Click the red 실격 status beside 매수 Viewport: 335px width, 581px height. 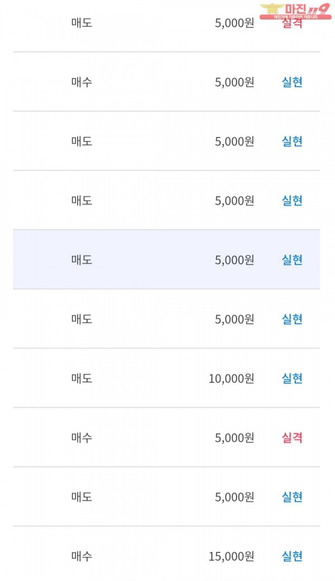[292, 438]
